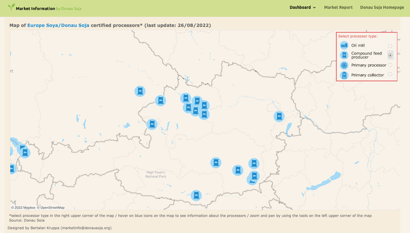Click the Primary collector legend icon

coord(344,75)
